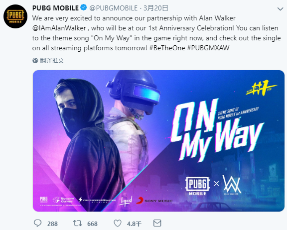287x230 pixels.
Task: Open the March 20 tweet timestamp
Action: coord(156,8)
